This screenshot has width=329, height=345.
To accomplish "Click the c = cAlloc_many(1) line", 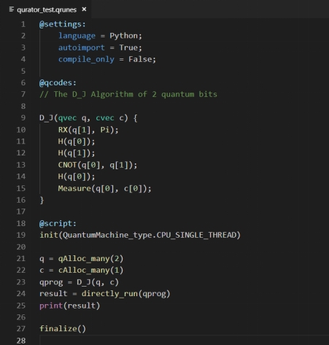I will (82, 270).
